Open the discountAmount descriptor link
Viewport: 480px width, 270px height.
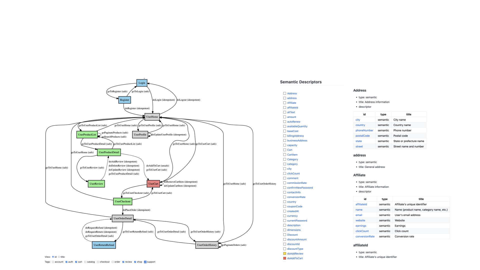(297, 239)
